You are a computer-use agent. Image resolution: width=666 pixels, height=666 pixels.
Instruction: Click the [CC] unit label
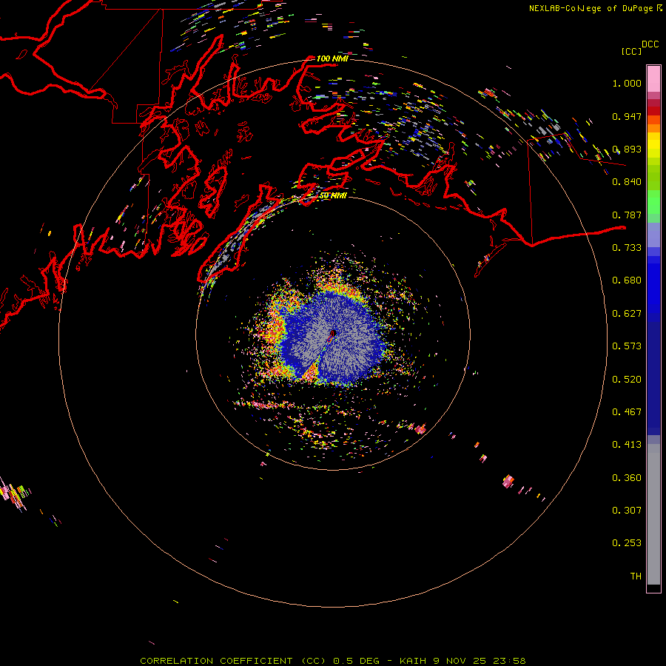[x=632, y=51]
